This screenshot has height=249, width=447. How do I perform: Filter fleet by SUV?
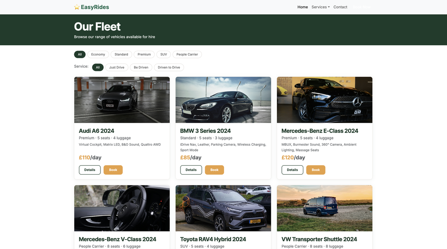point(163,54)
